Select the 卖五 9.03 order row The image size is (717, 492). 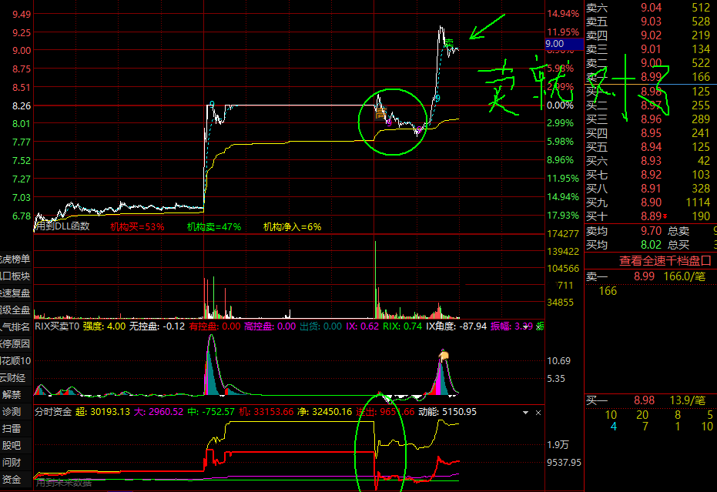point(651,22)
